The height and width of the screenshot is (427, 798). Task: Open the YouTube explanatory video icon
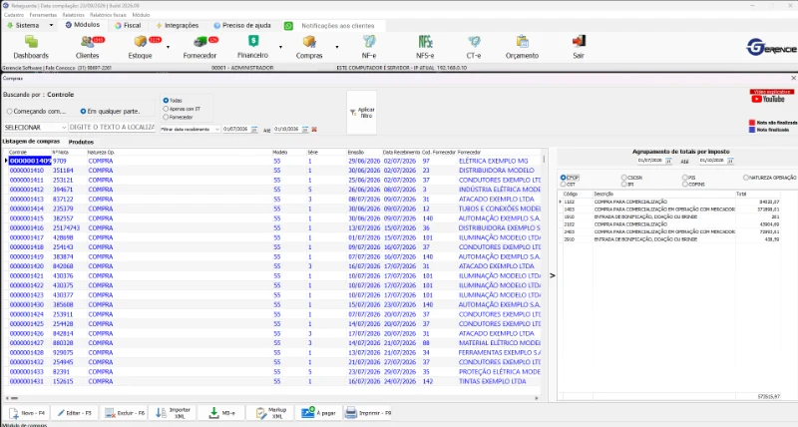click(x=771, y=96)
